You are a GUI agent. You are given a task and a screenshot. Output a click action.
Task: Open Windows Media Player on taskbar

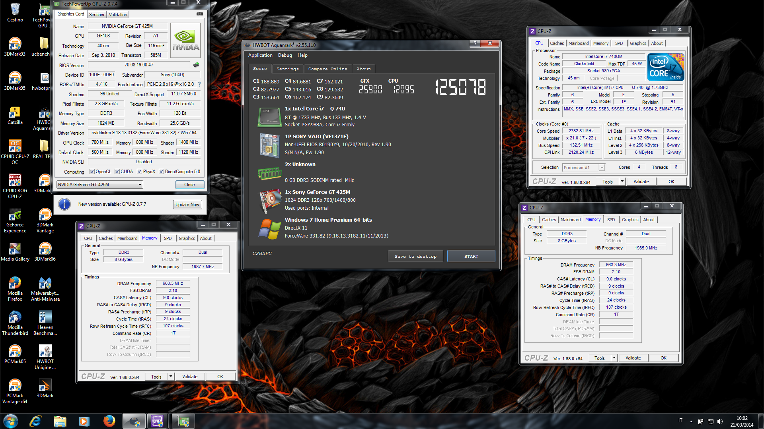coord(84,421)
